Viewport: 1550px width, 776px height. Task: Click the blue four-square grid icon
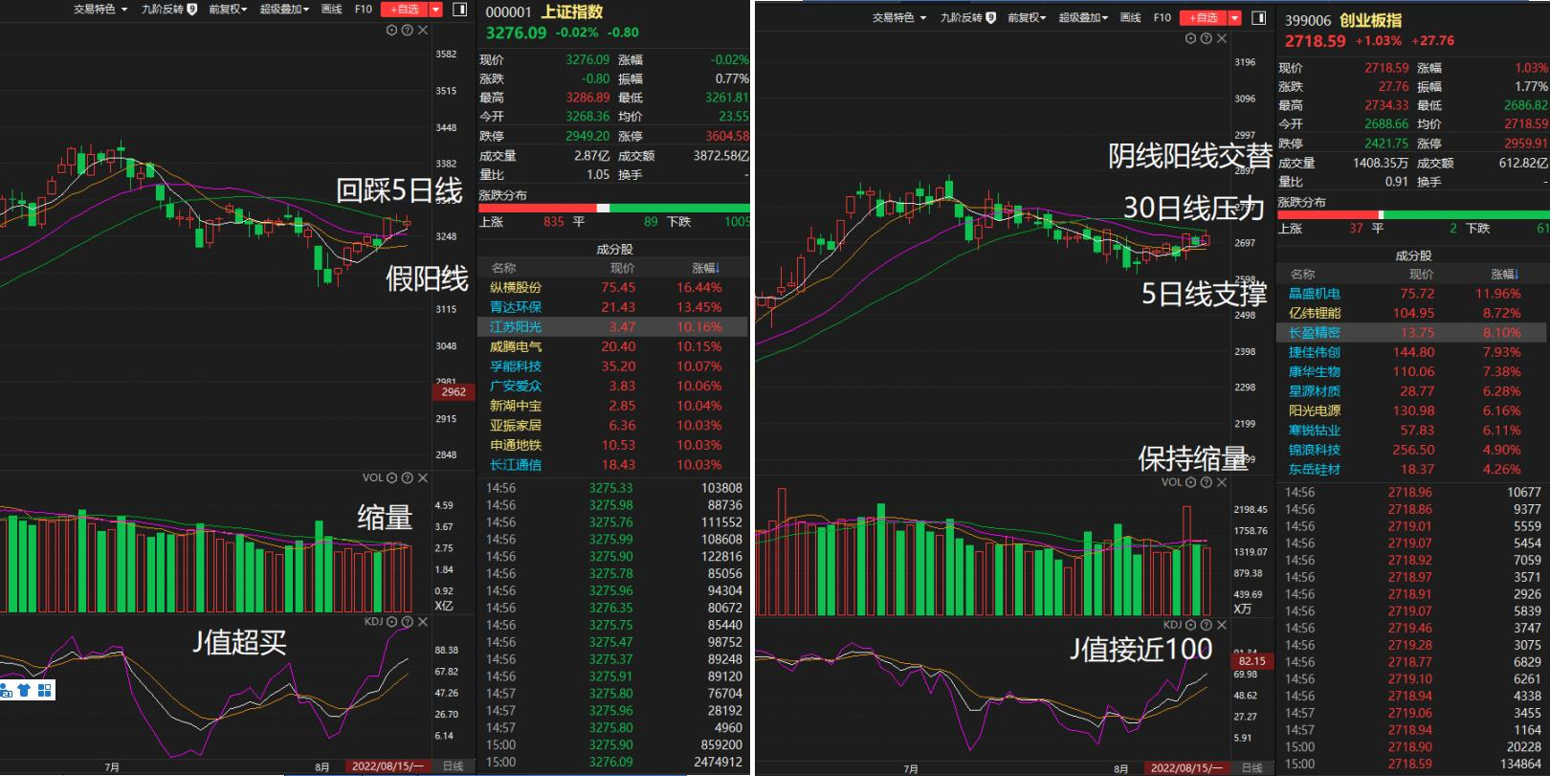pyautogui.click(x=44, y=690)
